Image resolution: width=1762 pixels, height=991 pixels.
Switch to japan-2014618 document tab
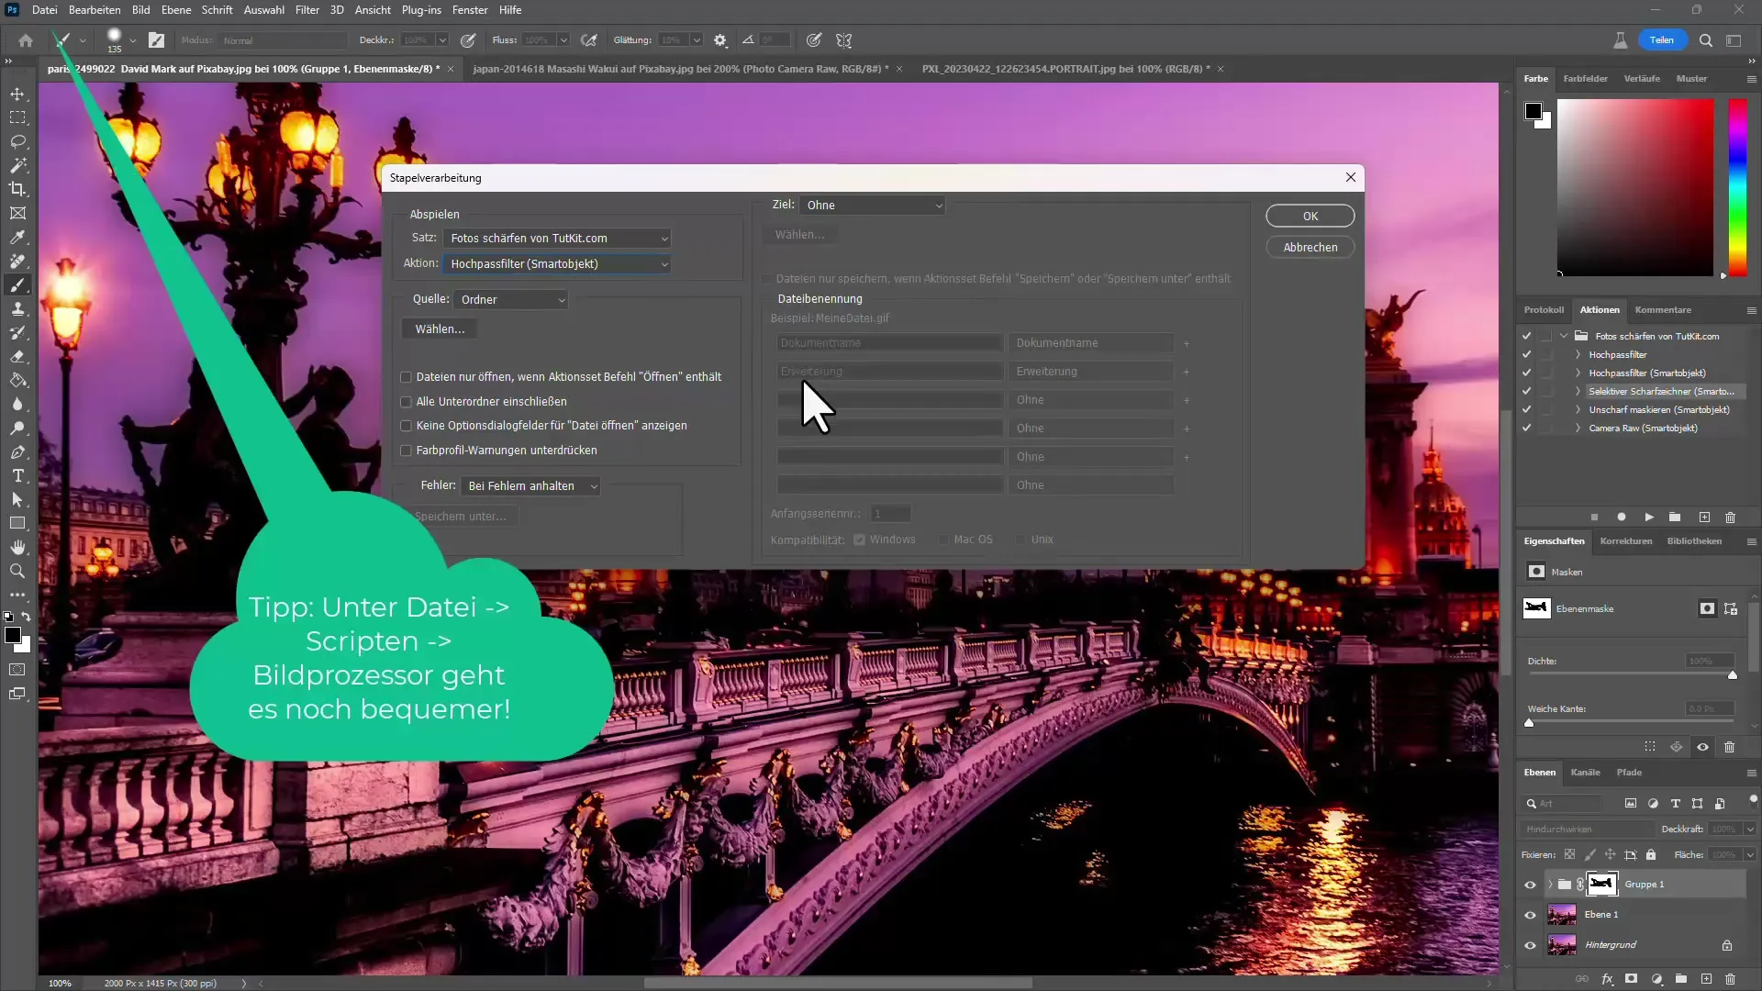pyautogui.click(x=681, y=69)
